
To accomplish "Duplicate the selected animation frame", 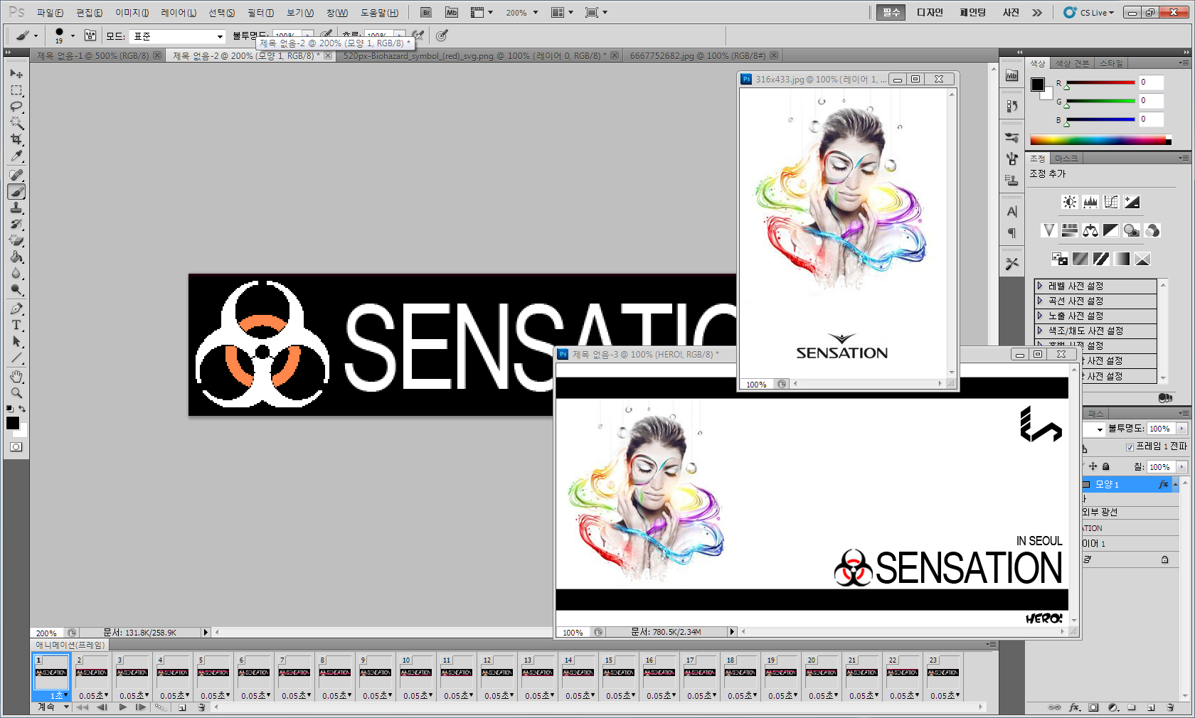I will pyautogui.click(x=182, y=707).
